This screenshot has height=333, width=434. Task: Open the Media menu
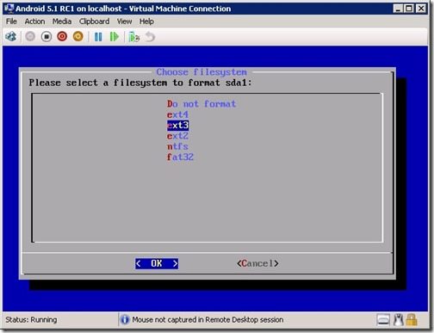(62, 22)
